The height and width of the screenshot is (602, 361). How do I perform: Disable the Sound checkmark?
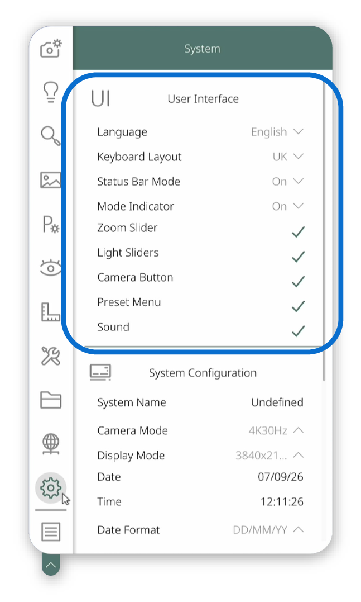(x=298, y=331)
